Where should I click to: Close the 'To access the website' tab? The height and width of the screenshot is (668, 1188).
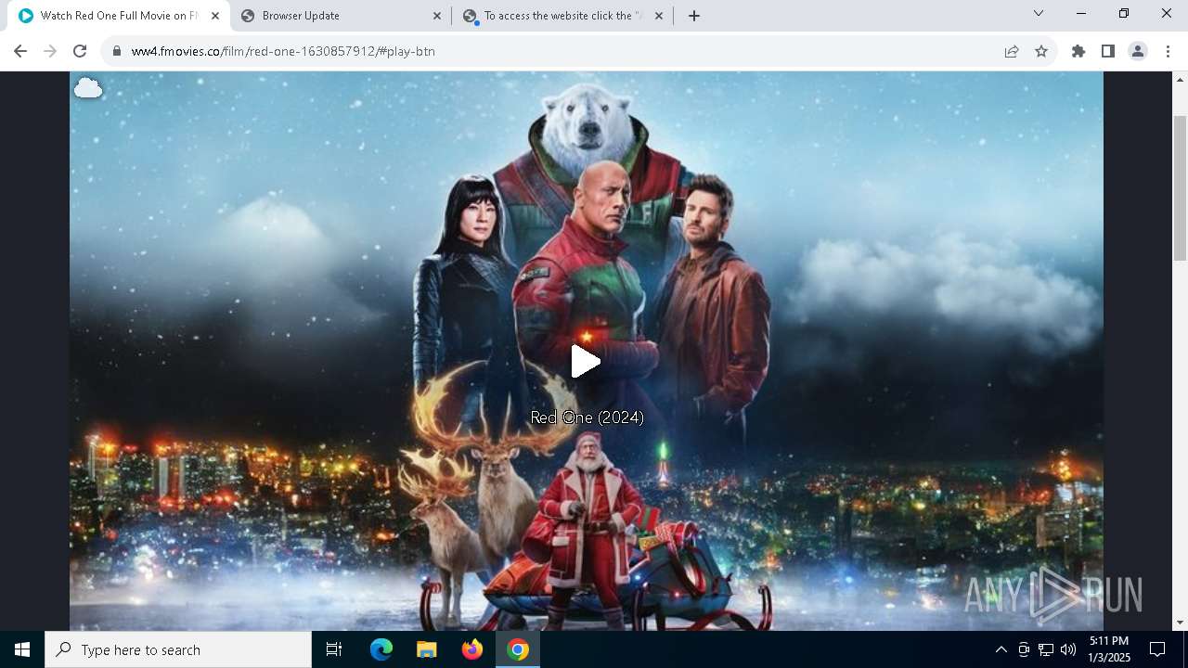659,16
